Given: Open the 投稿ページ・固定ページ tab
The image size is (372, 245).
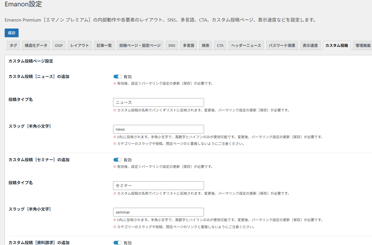Looking at the screenshot, I should tap(140, 45).
